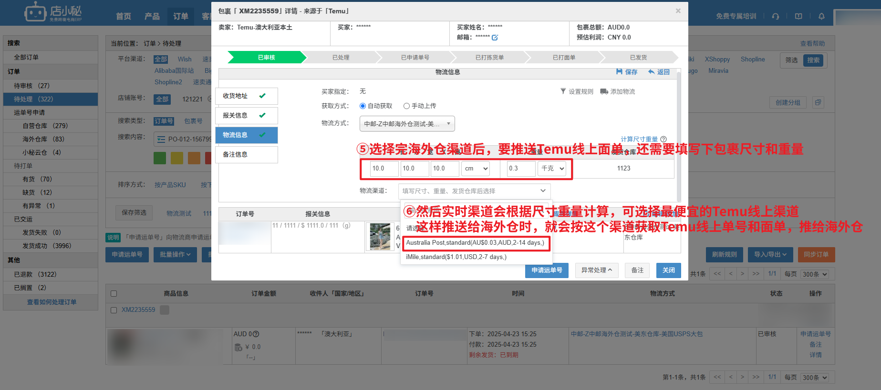Click the weight input field 0.3
881x390 pixels.
521,169
